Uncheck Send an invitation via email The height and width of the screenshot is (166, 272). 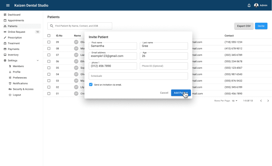point(91,85)
